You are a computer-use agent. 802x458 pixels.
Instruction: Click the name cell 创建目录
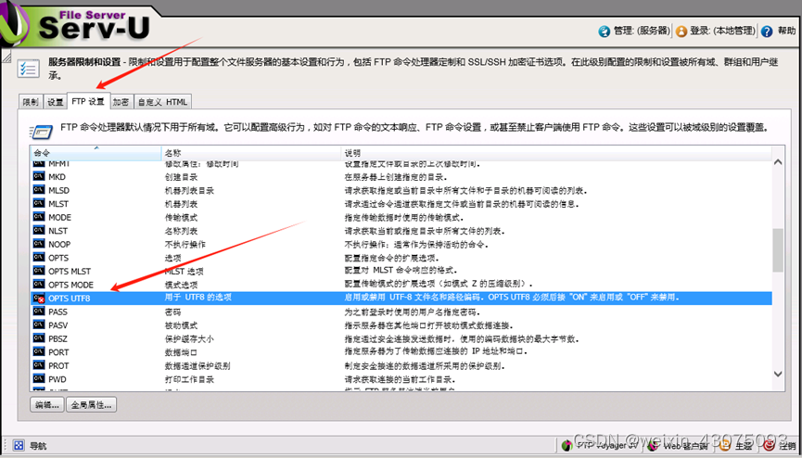181,177
